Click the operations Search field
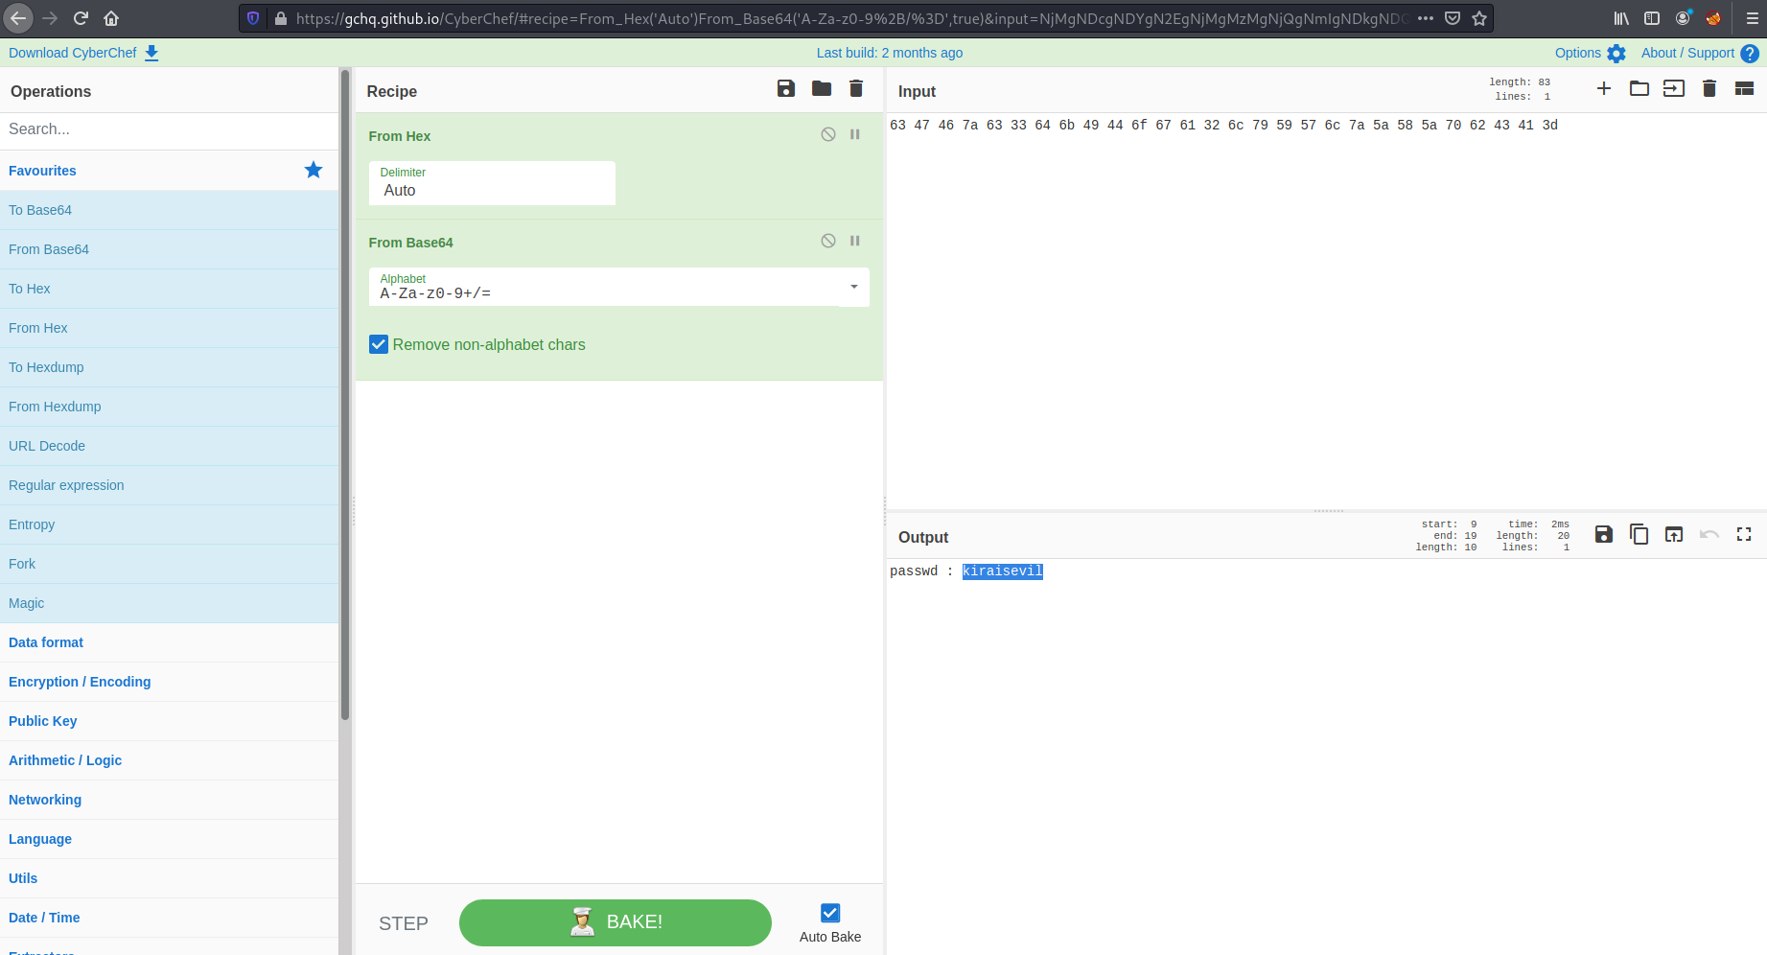The height and width of the screenshot is (955, 1767). coord(169,129)
